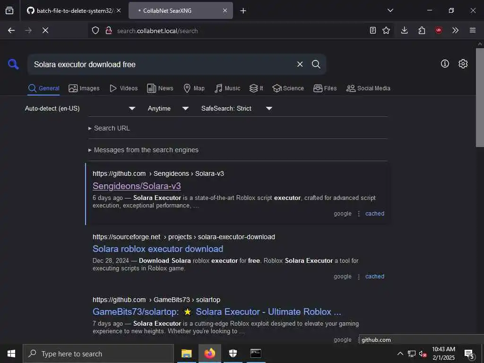484x363 pixels.
Task: Open the Downloads panel icon
Action: [405, 30]
